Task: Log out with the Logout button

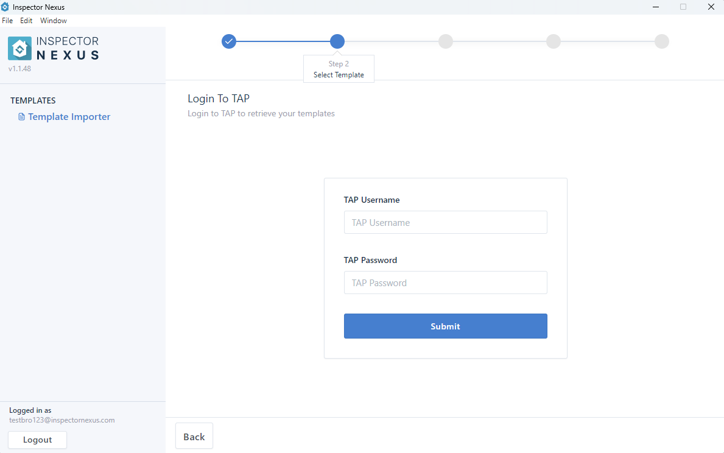Action: [37, 440]
